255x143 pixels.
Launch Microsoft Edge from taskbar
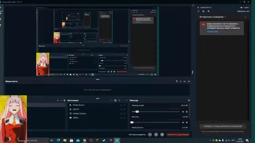(x=59, y=140)
